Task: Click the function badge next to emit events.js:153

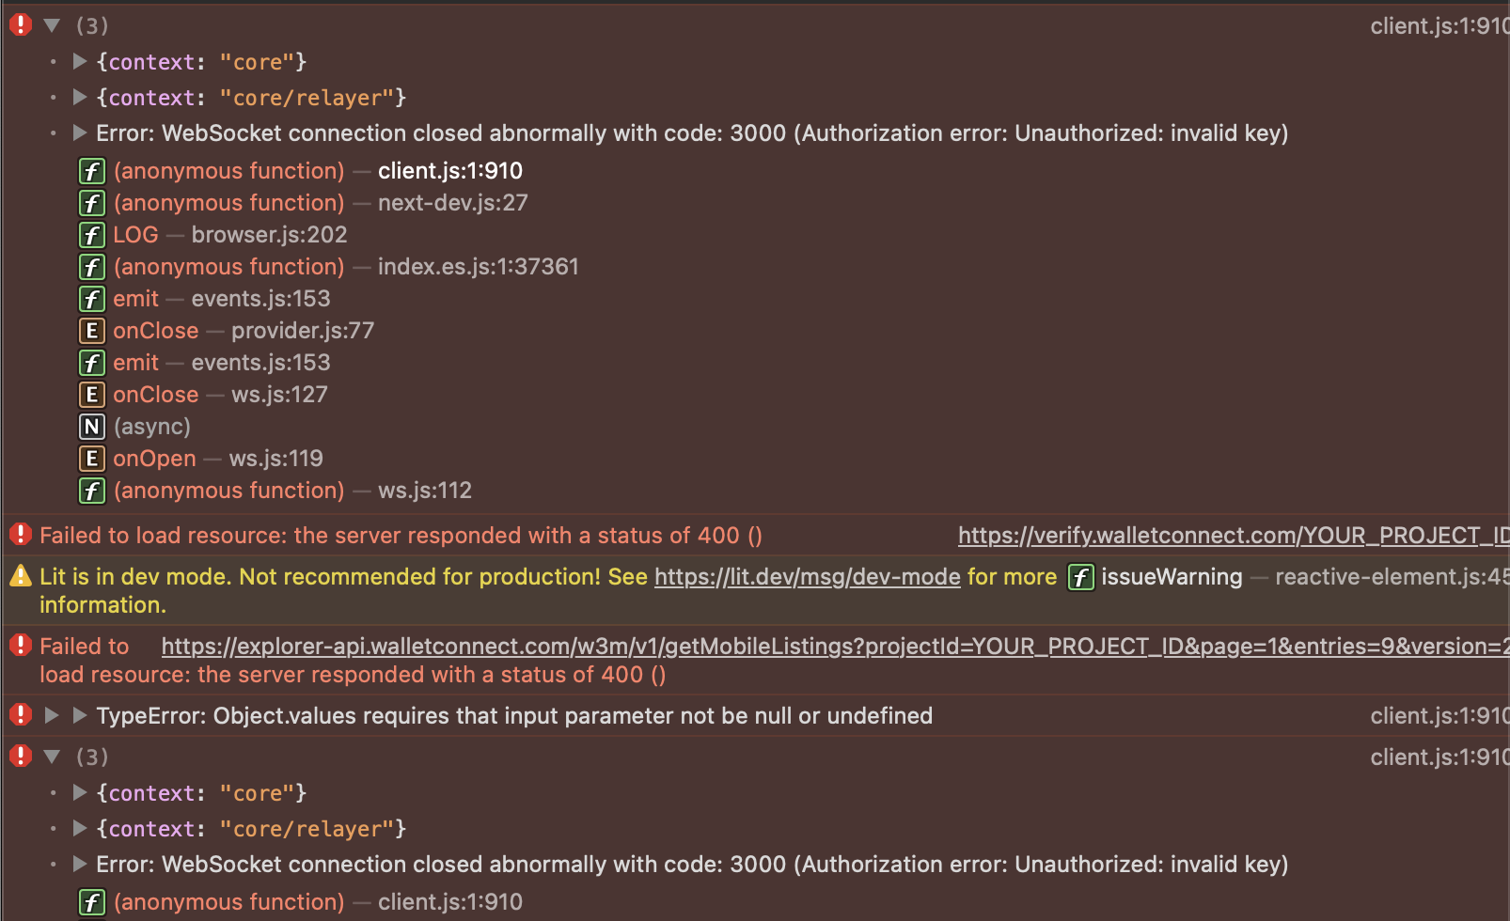Action: click(91, 298)
